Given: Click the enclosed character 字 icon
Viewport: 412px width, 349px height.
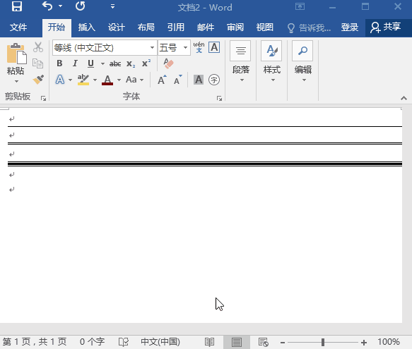Looking at the screenshot, I should tap(214, 80).
